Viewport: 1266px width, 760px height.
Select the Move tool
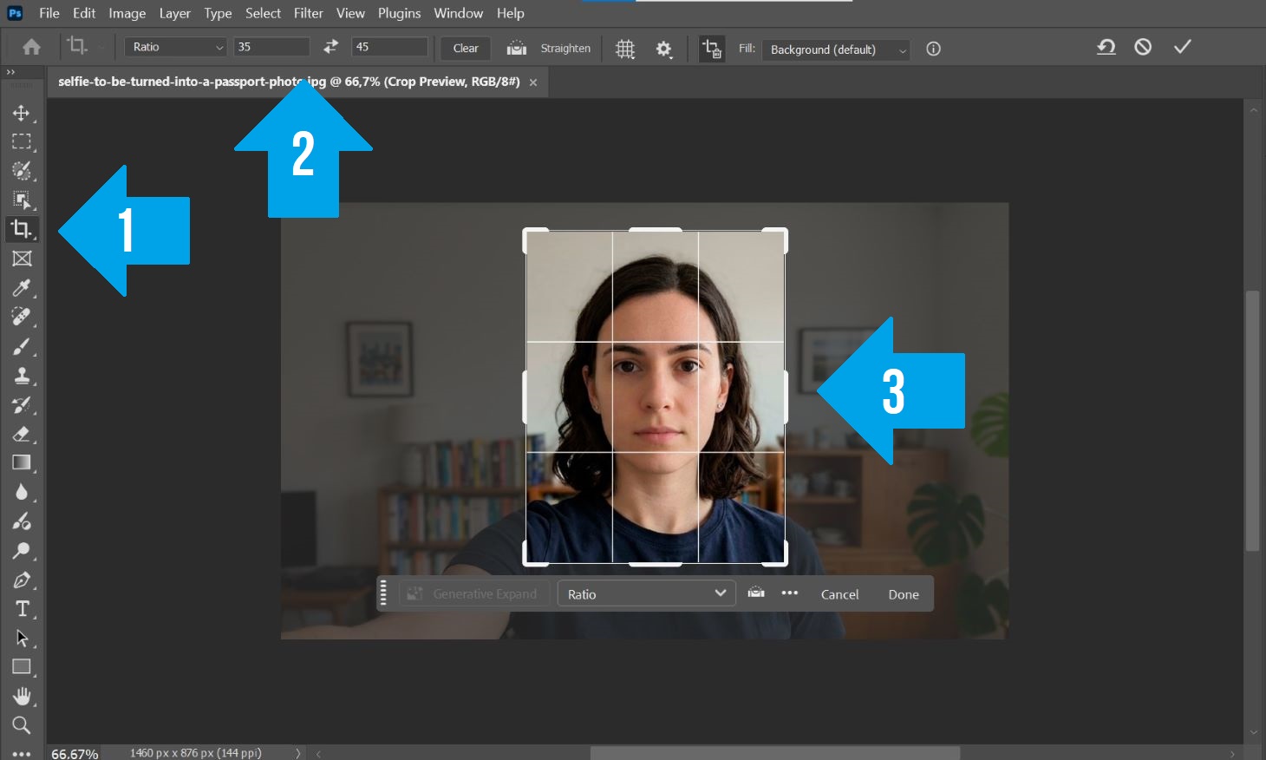click(x=22, y=112)
